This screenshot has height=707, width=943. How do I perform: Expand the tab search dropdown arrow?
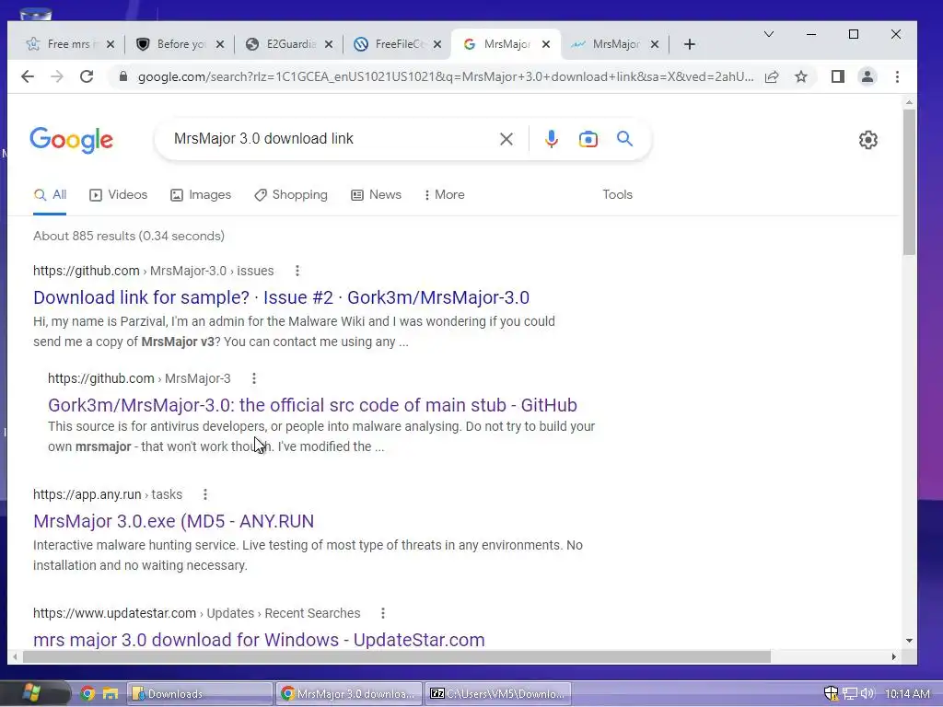tap(769, 34)
